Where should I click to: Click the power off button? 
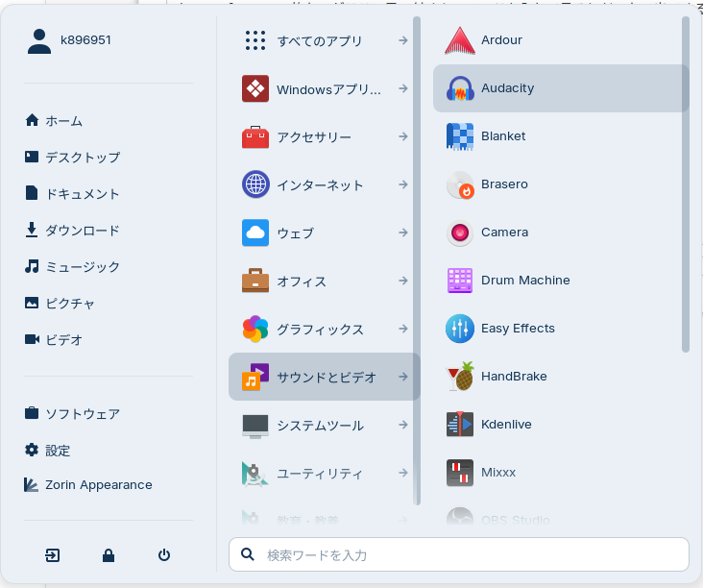(x=164, y=555)
